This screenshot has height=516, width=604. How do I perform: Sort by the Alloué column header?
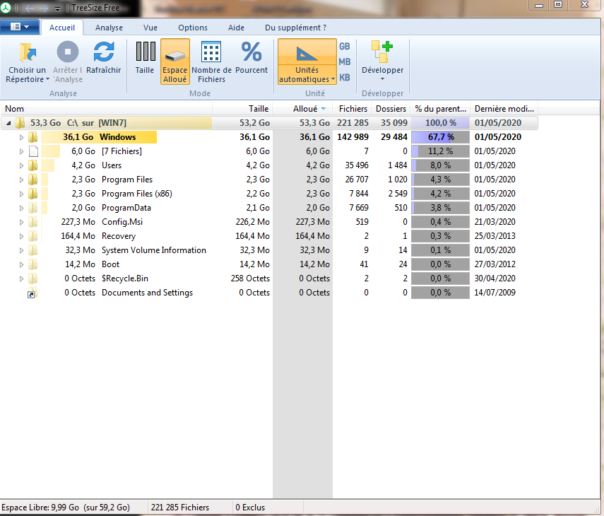click(303, 109)
